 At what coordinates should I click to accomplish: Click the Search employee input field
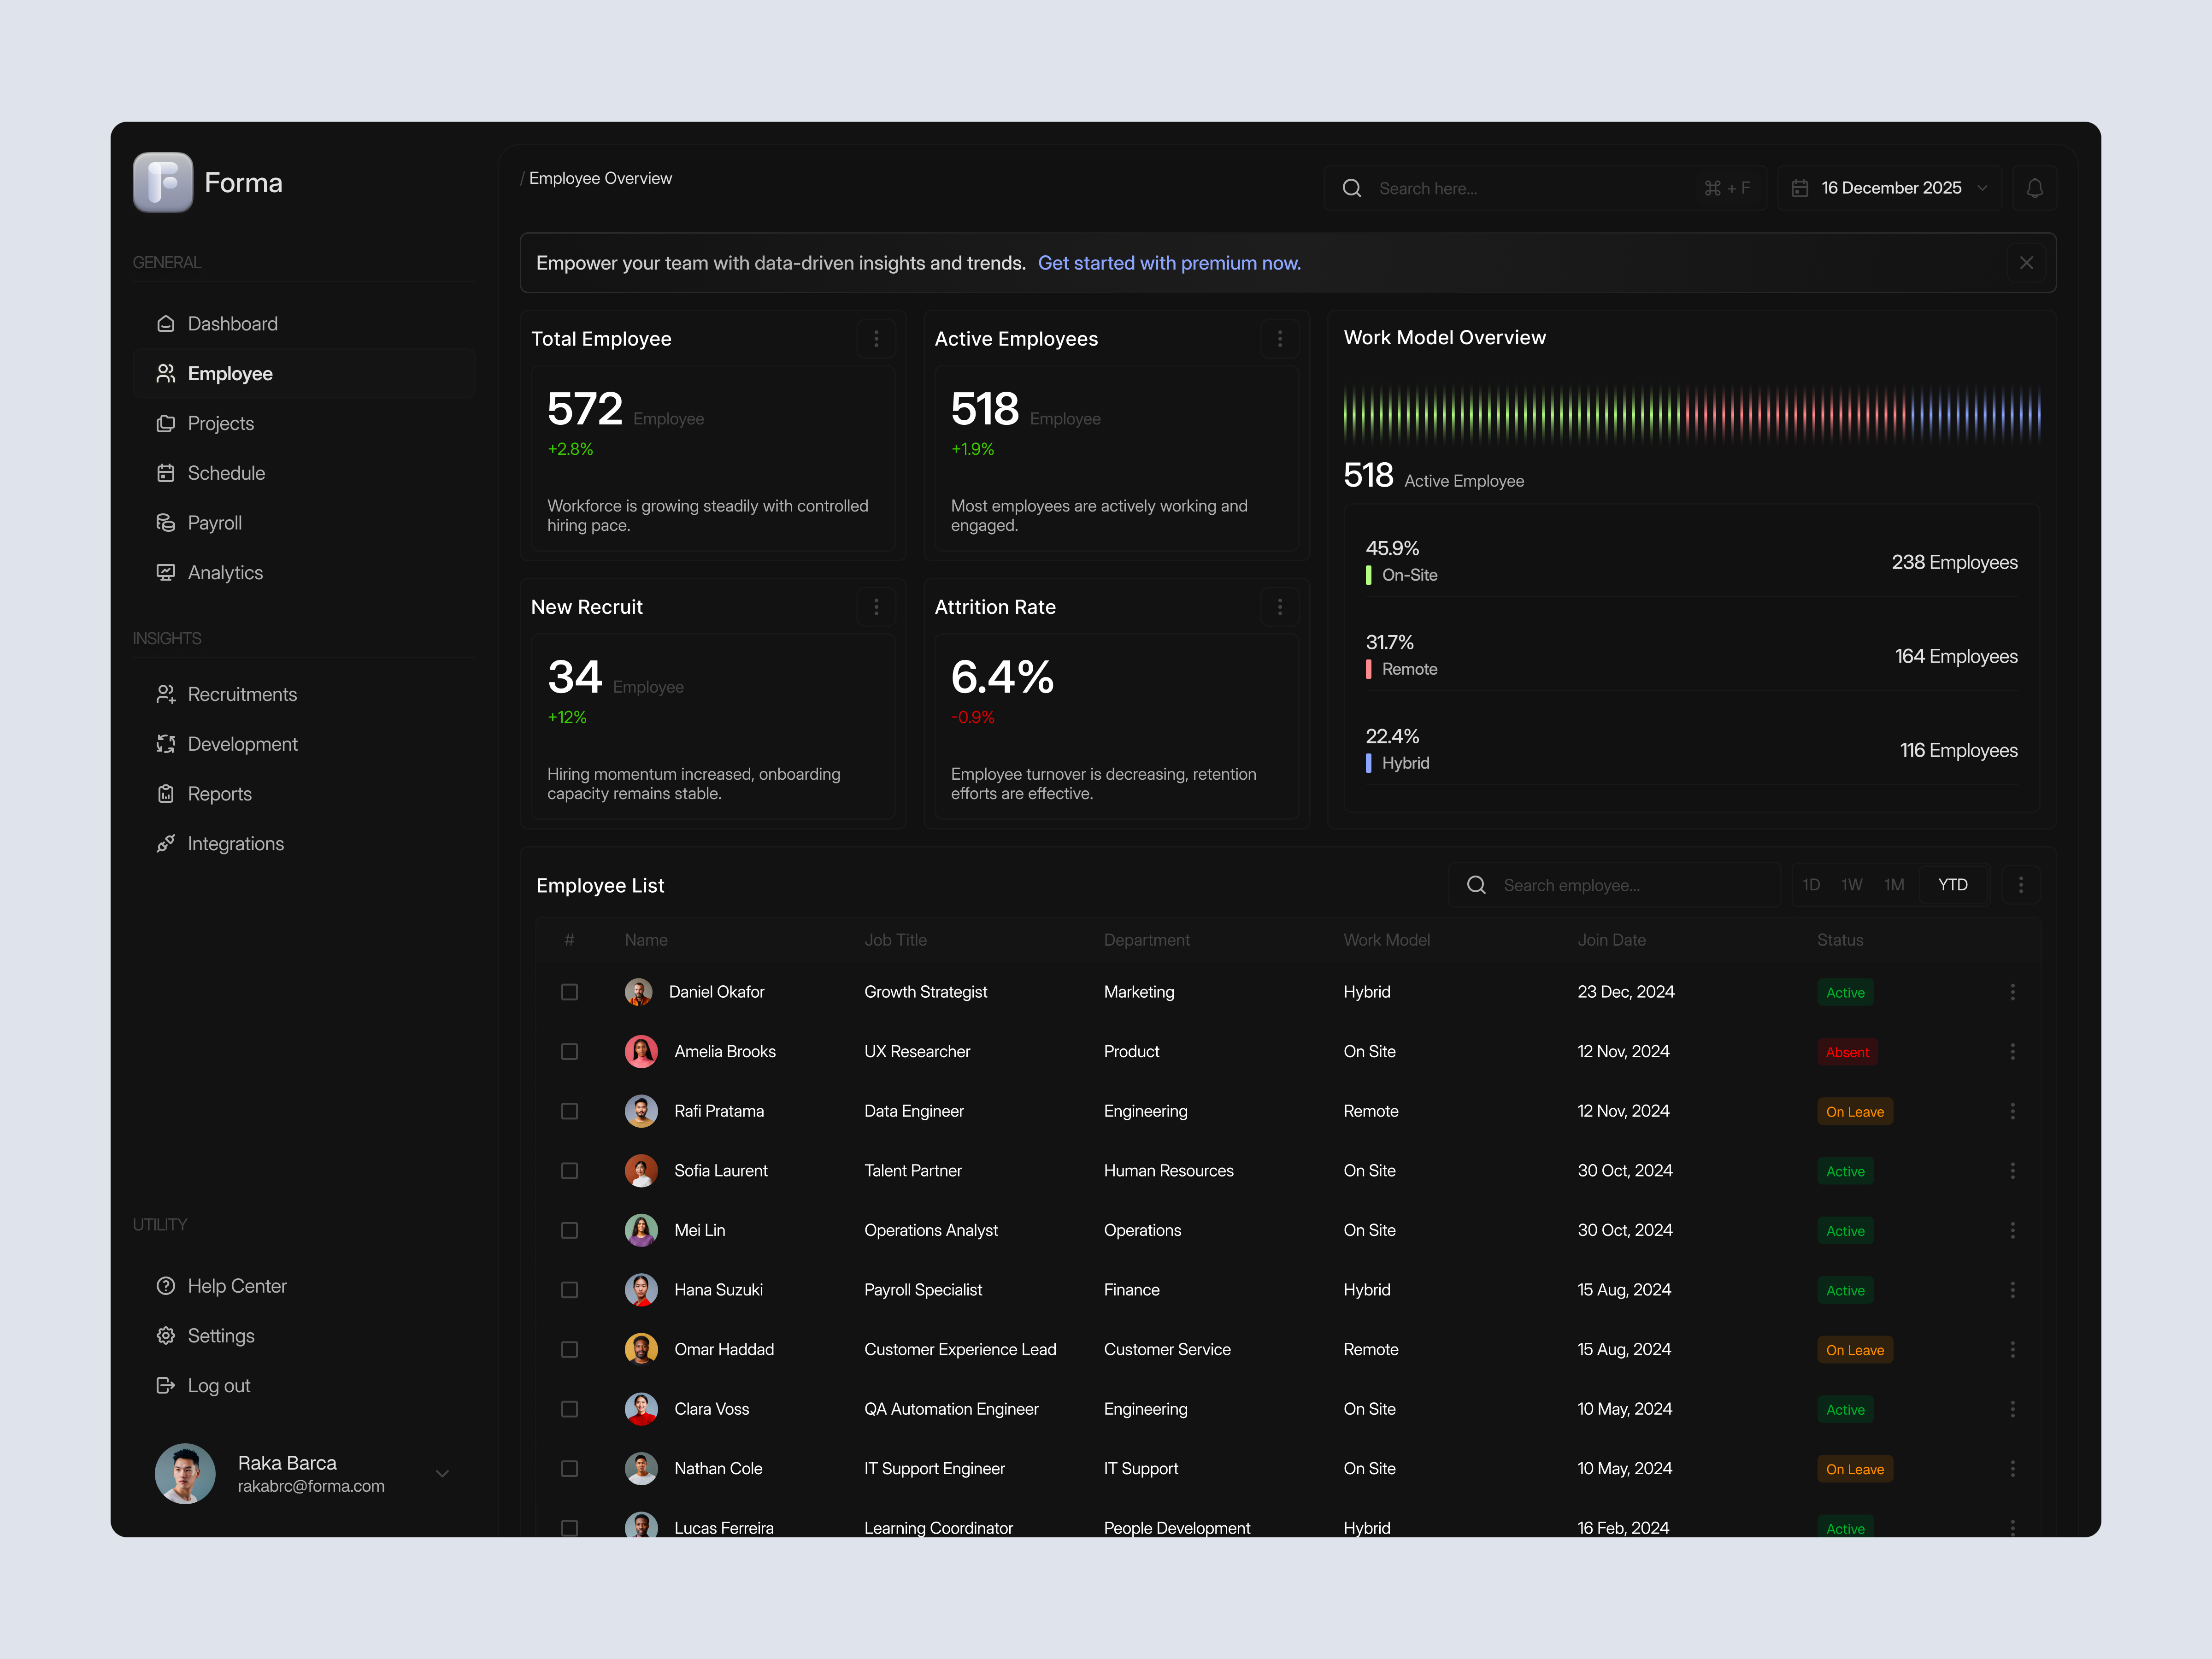pyautogui.click(x=1613, y=884)
